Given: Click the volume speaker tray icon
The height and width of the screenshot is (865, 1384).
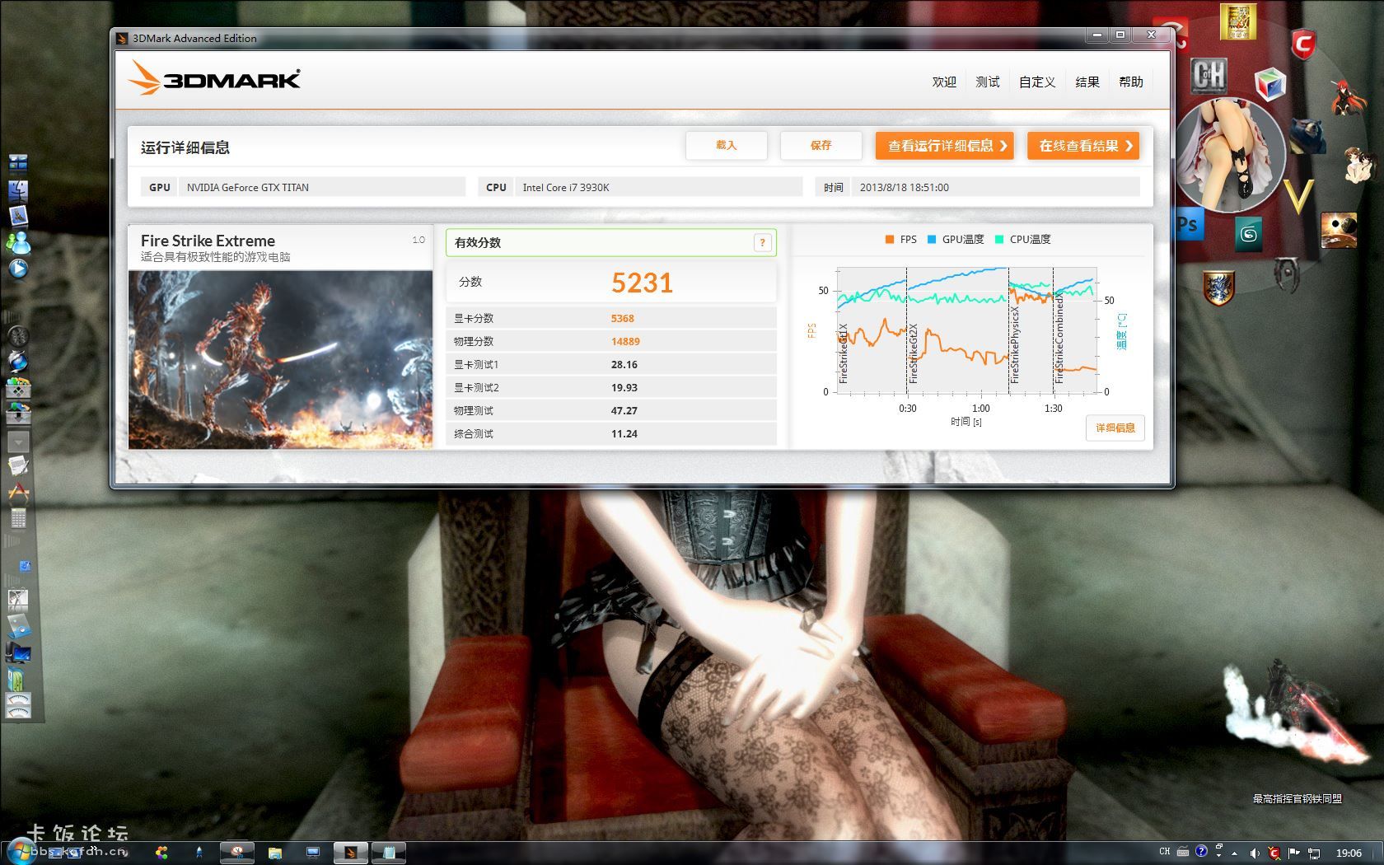Looking at the screenshot, I should pos(1255,853).
